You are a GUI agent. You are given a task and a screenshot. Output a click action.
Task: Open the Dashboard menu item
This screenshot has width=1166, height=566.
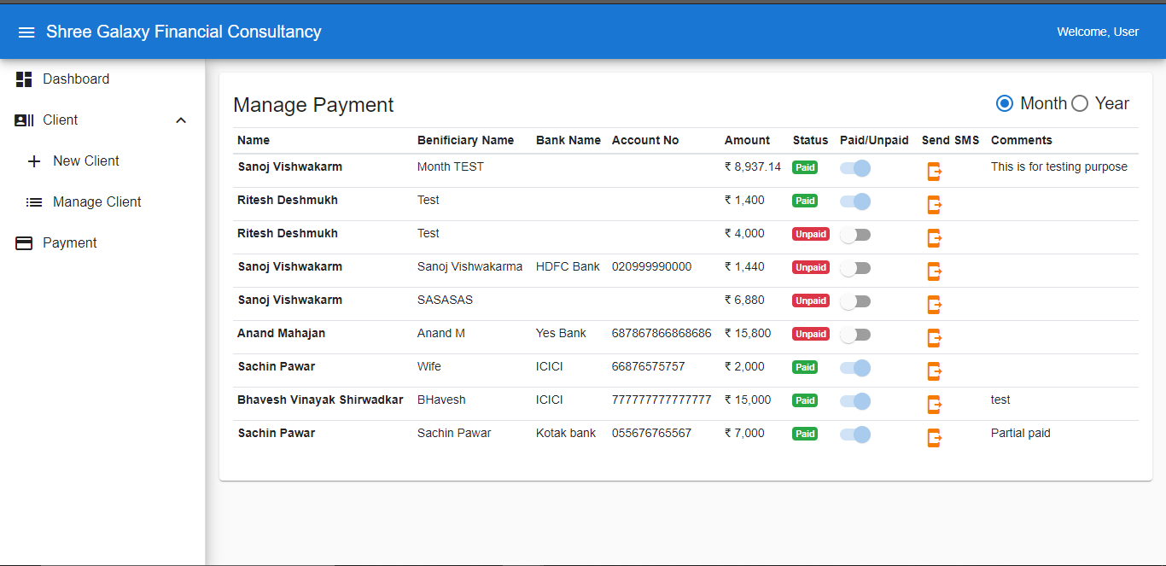point(73,79)
